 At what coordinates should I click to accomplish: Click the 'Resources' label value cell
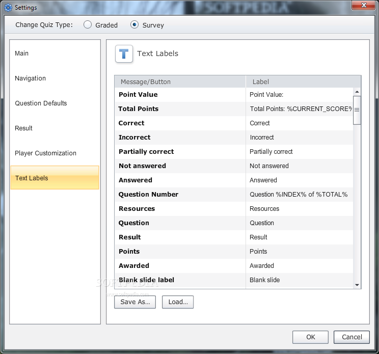[299, 208]
